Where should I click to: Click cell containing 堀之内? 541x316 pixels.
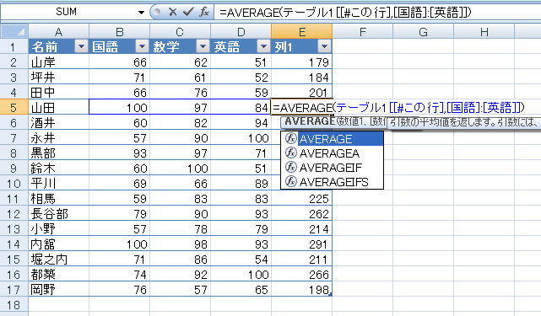point(58,259)
